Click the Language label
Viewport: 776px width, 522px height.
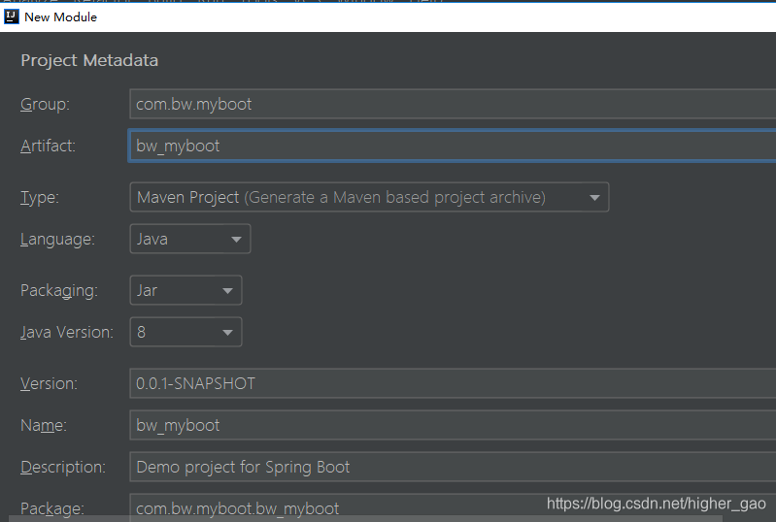57,240
